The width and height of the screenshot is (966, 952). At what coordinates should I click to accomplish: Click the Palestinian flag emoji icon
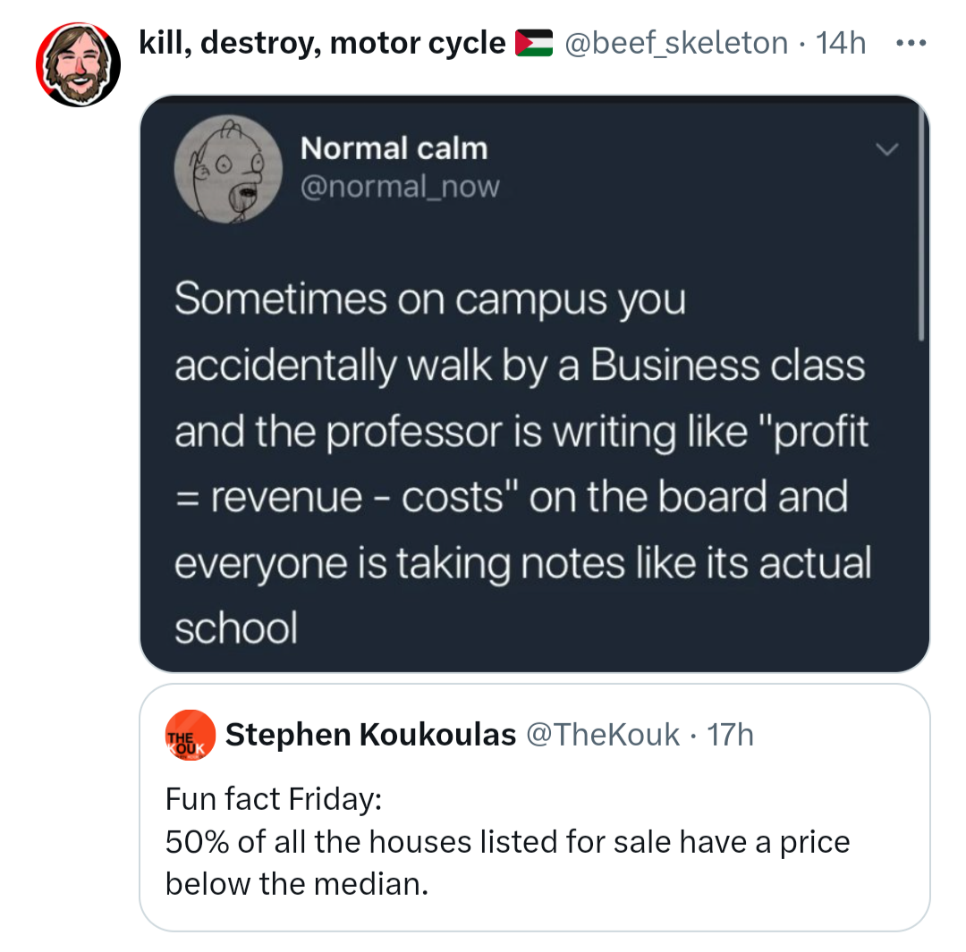(533, 43)
